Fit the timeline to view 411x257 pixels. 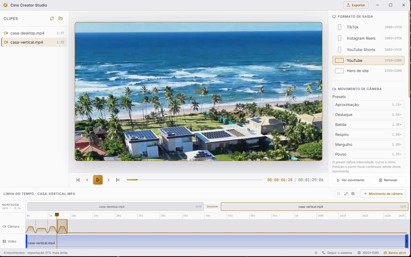(x=346, y=194)
